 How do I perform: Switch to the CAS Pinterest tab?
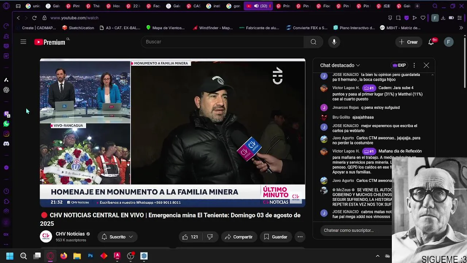[193, 6]
